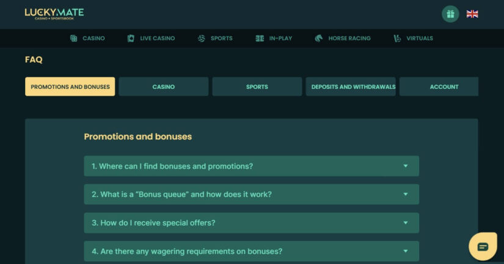Expand the "Bonus queue" question arrow

[x=406, y=194]
